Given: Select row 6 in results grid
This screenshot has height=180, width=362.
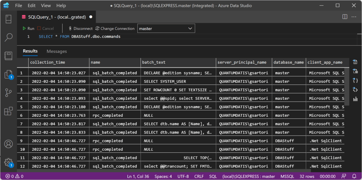Looking at the screenshot, I should pos(22,115).
